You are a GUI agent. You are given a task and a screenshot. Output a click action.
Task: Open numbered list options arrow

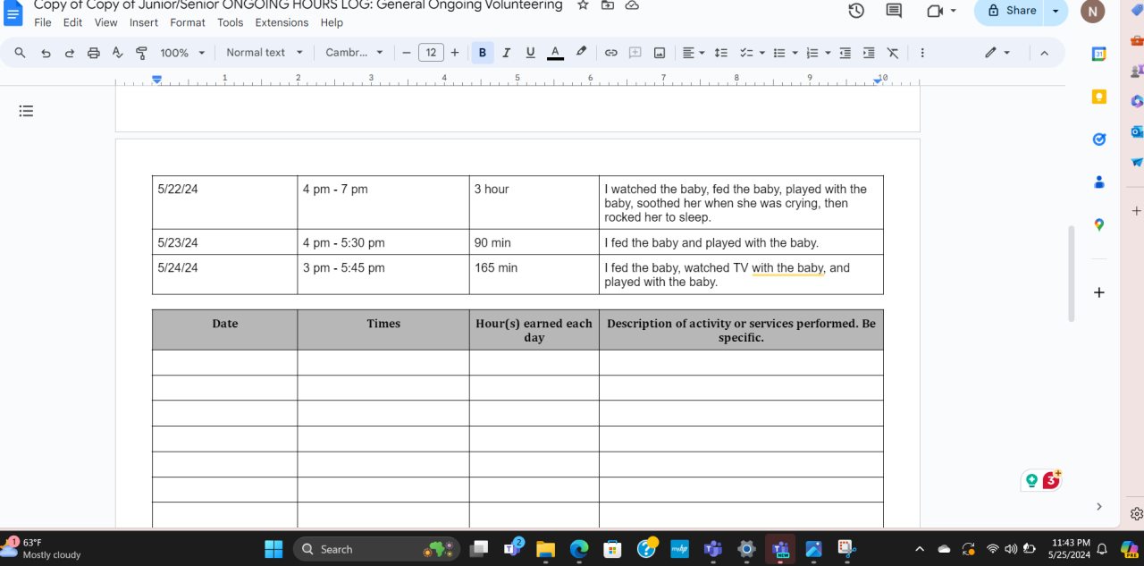(x=828, y=53)
